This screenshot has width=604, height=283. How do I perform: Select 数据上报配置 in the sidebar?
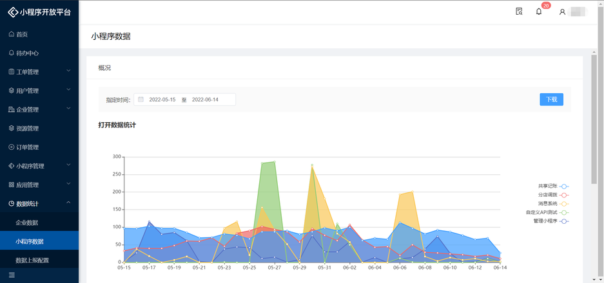(x=32, y=260)
